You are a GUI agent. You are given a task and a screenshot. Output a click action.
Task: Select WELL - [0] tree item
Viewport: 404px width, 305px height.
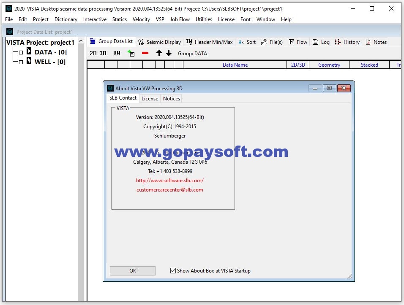click(x=50, y=62)
